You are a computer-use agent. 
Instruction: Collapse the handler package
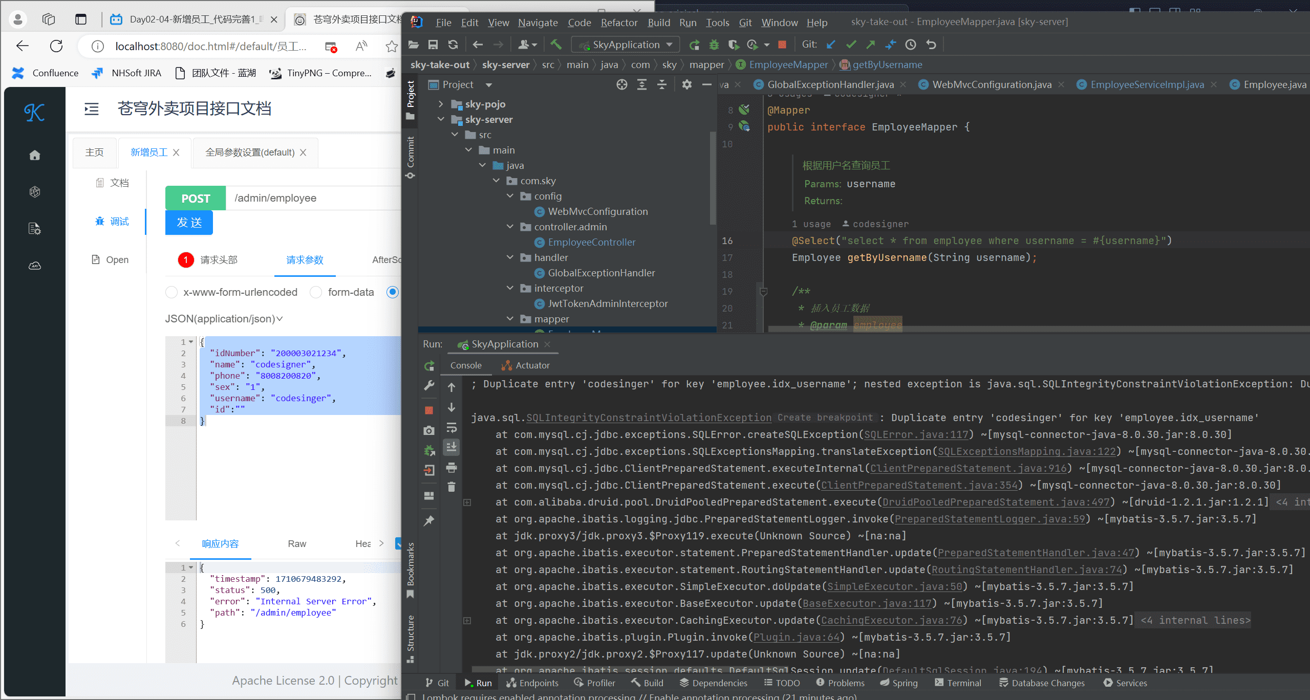(x=510, y=257)
